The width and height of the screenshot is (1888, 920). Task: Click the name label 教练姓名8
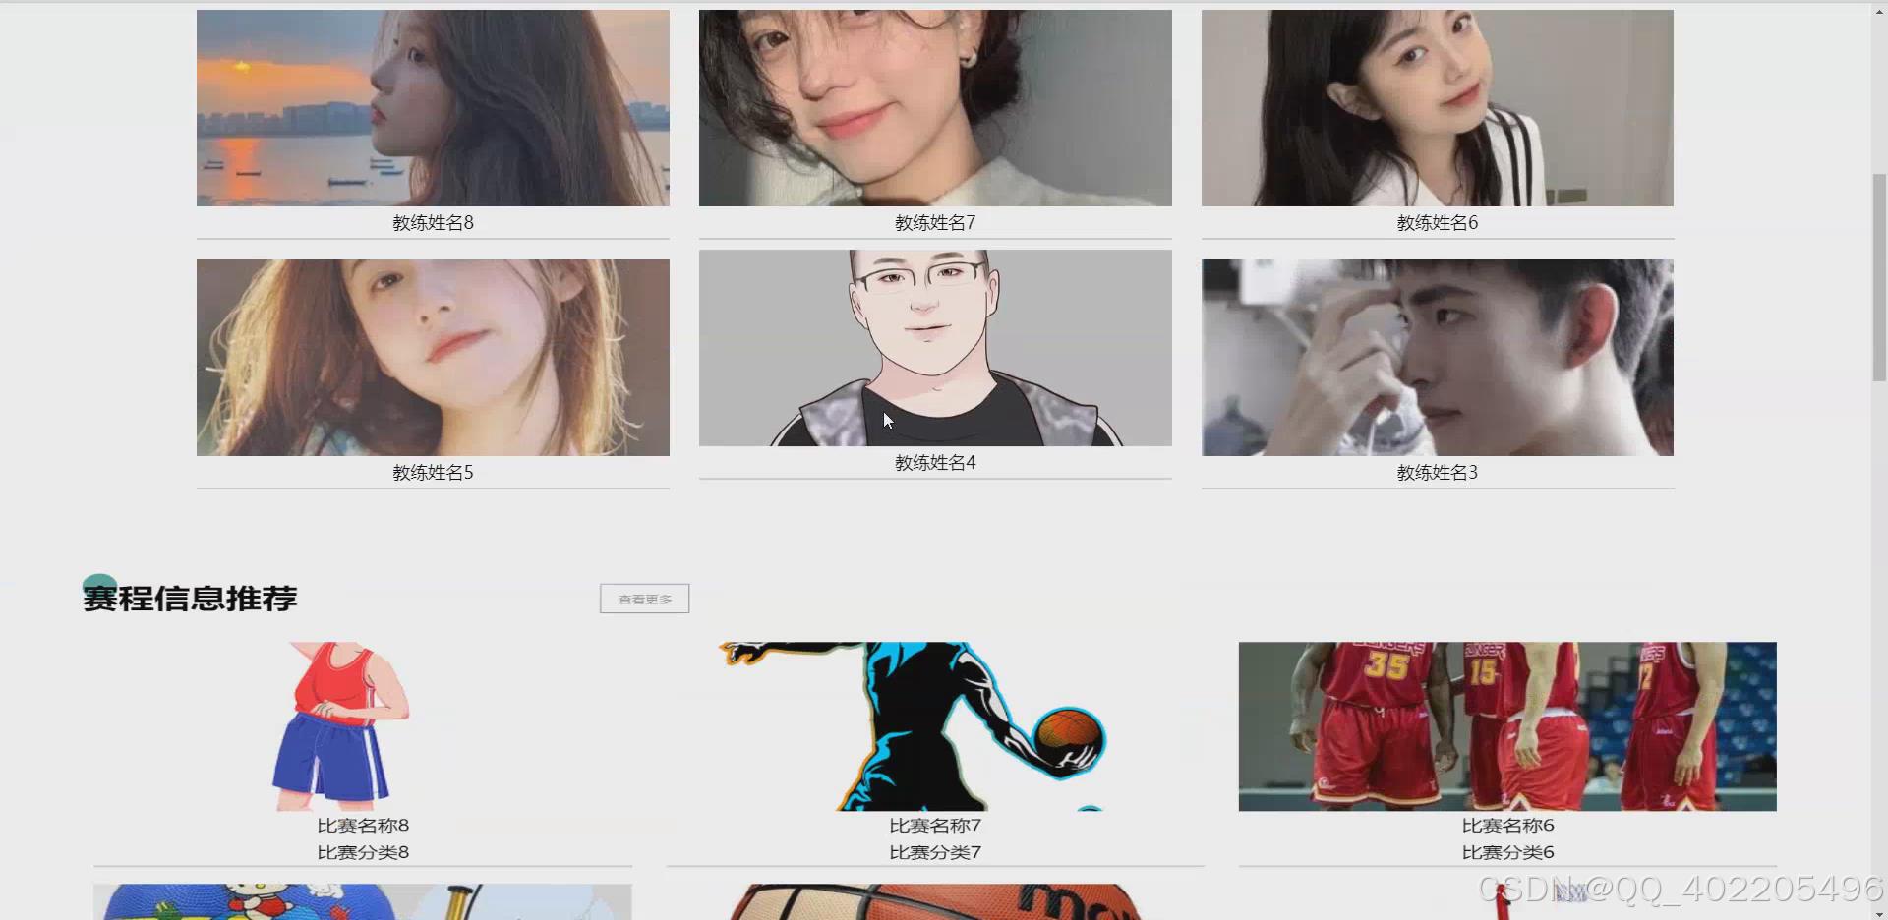[433, 223]
